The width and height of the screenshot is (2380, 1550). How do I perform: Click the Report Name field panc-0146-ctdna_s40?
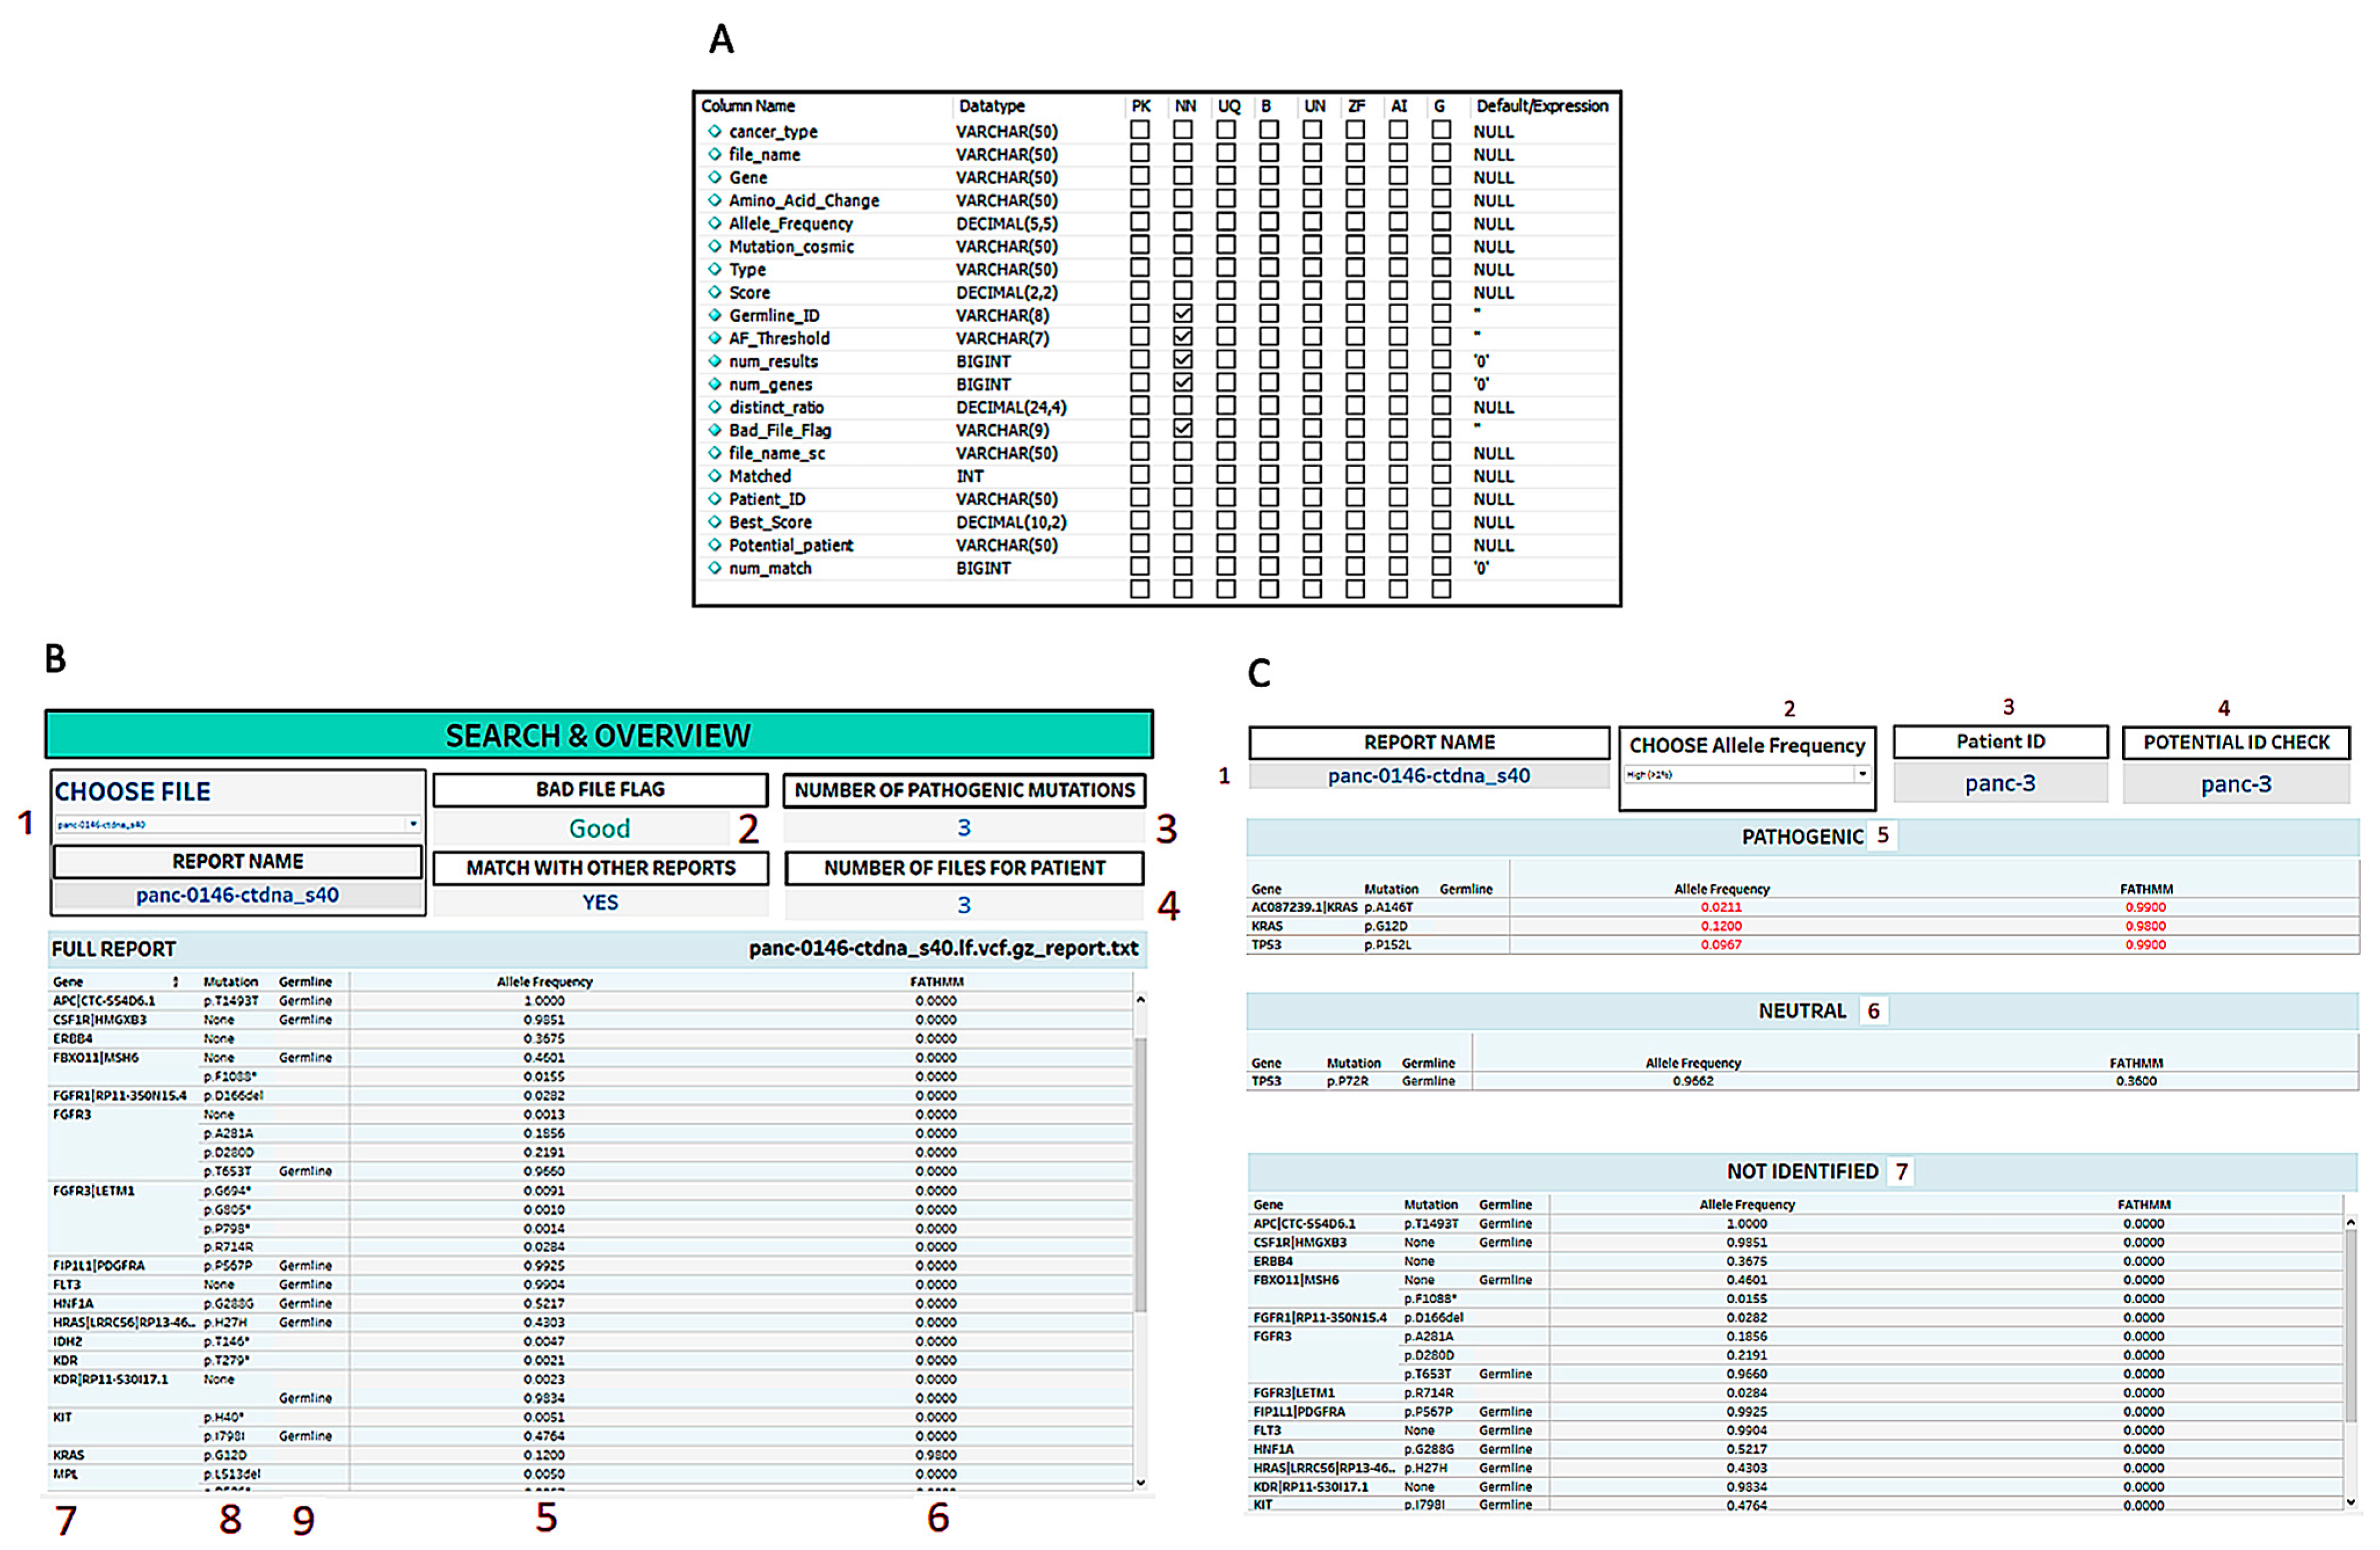(237, 895)
